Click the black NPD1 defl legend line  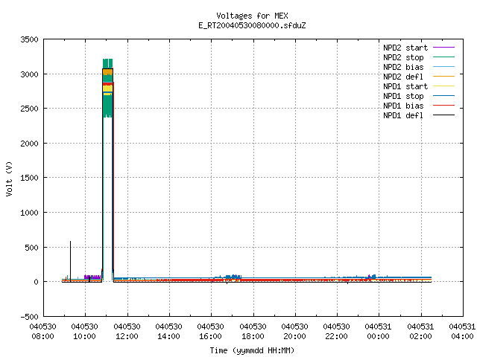pyautogui.click(x=443, y=115)
